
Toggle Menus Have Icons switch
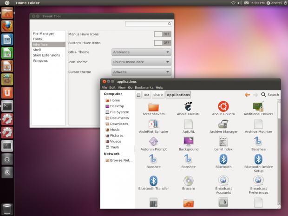click(x=163, y=34)
